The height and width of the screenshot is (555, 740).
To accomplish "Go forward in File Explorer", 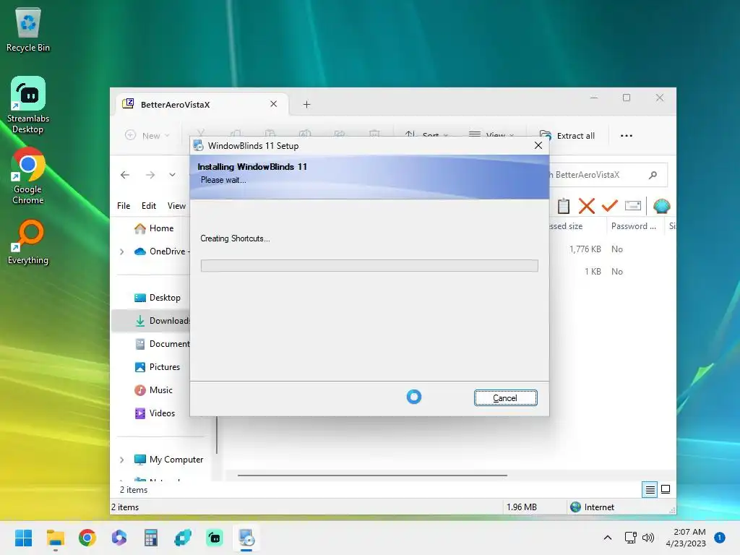I will coord(150,175).
